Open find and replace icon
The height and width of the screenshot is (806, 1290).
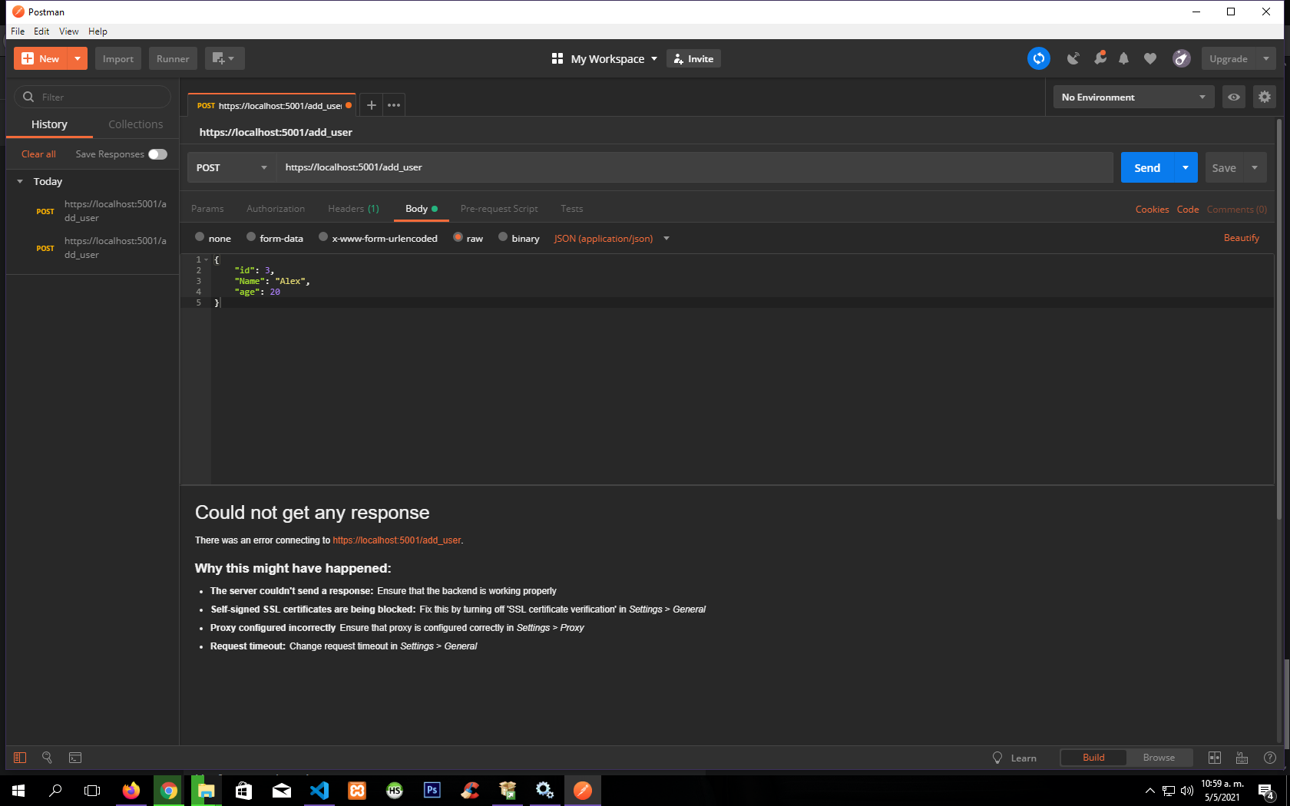[47, 758]
